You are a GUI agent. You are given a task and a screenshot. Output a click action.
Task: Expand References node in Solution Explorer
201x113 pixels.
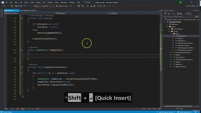(x=167, y=24)
